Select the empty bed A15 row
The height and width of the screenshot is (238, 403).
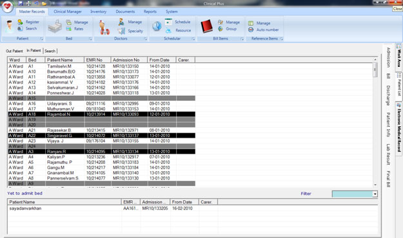click(101, 98)
